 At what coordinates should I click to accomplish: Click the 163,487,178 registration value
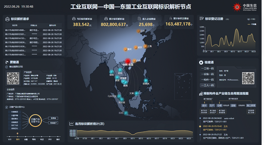[178, 24]
